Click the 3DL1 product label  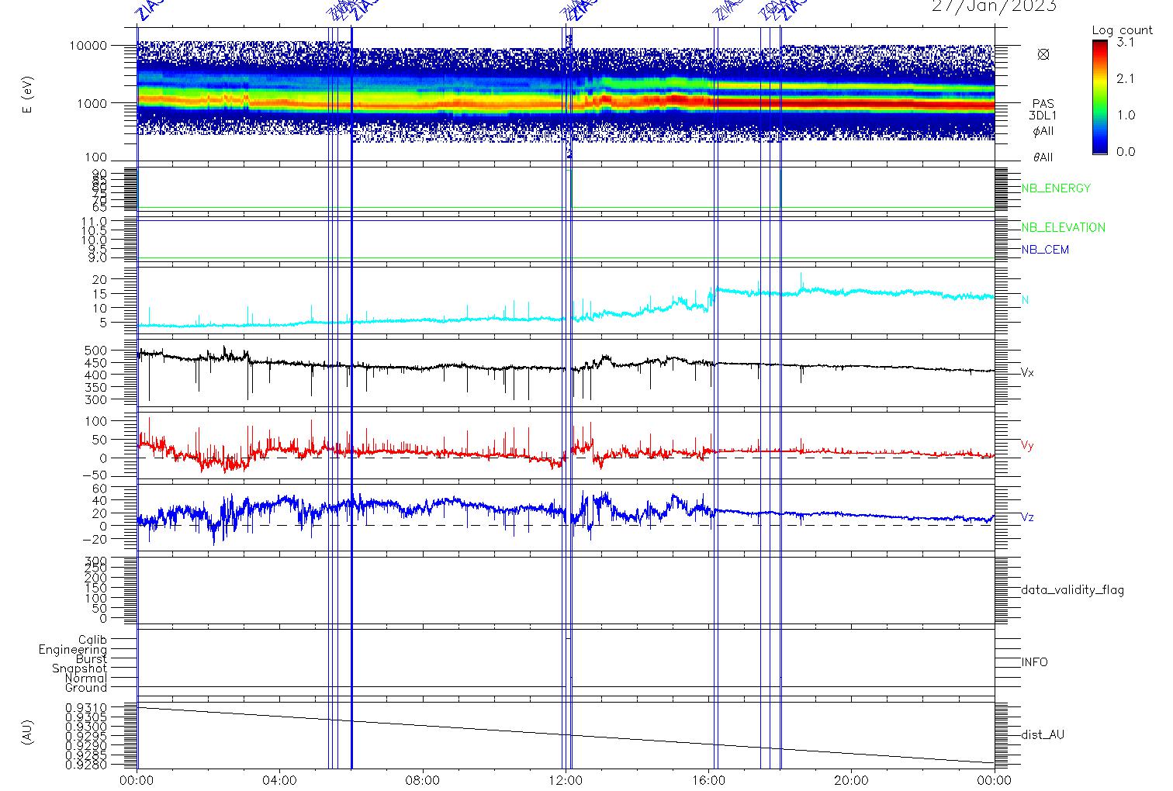1043,116
